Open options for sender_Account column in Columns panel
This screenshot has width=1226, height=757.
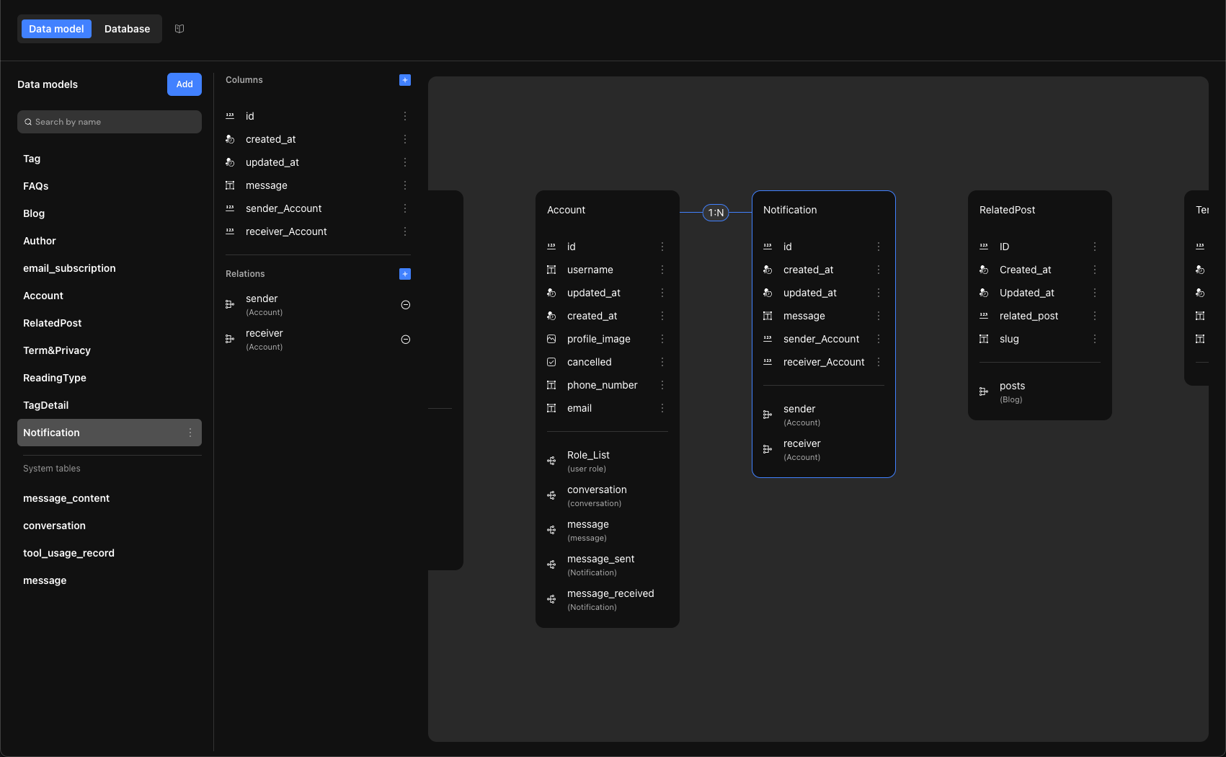(405, 208)
